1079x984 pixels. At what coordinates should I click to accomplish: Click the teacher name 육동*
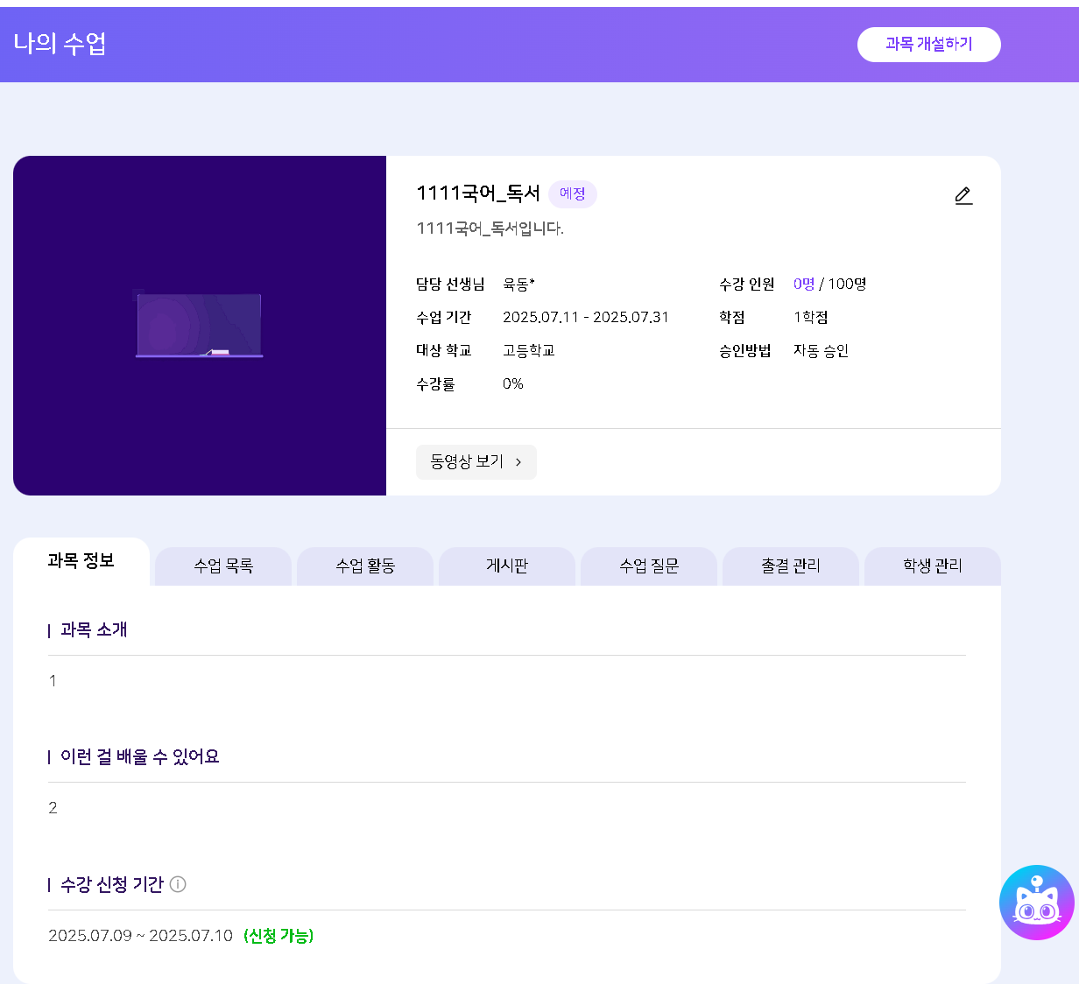(x=518, y=284)
